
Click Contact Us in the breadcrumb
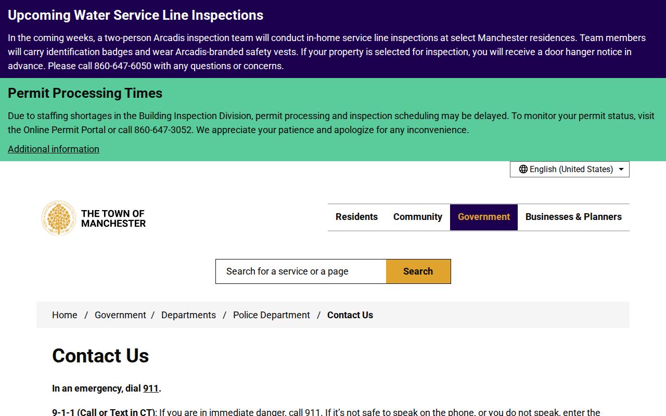tap(350, 315)
